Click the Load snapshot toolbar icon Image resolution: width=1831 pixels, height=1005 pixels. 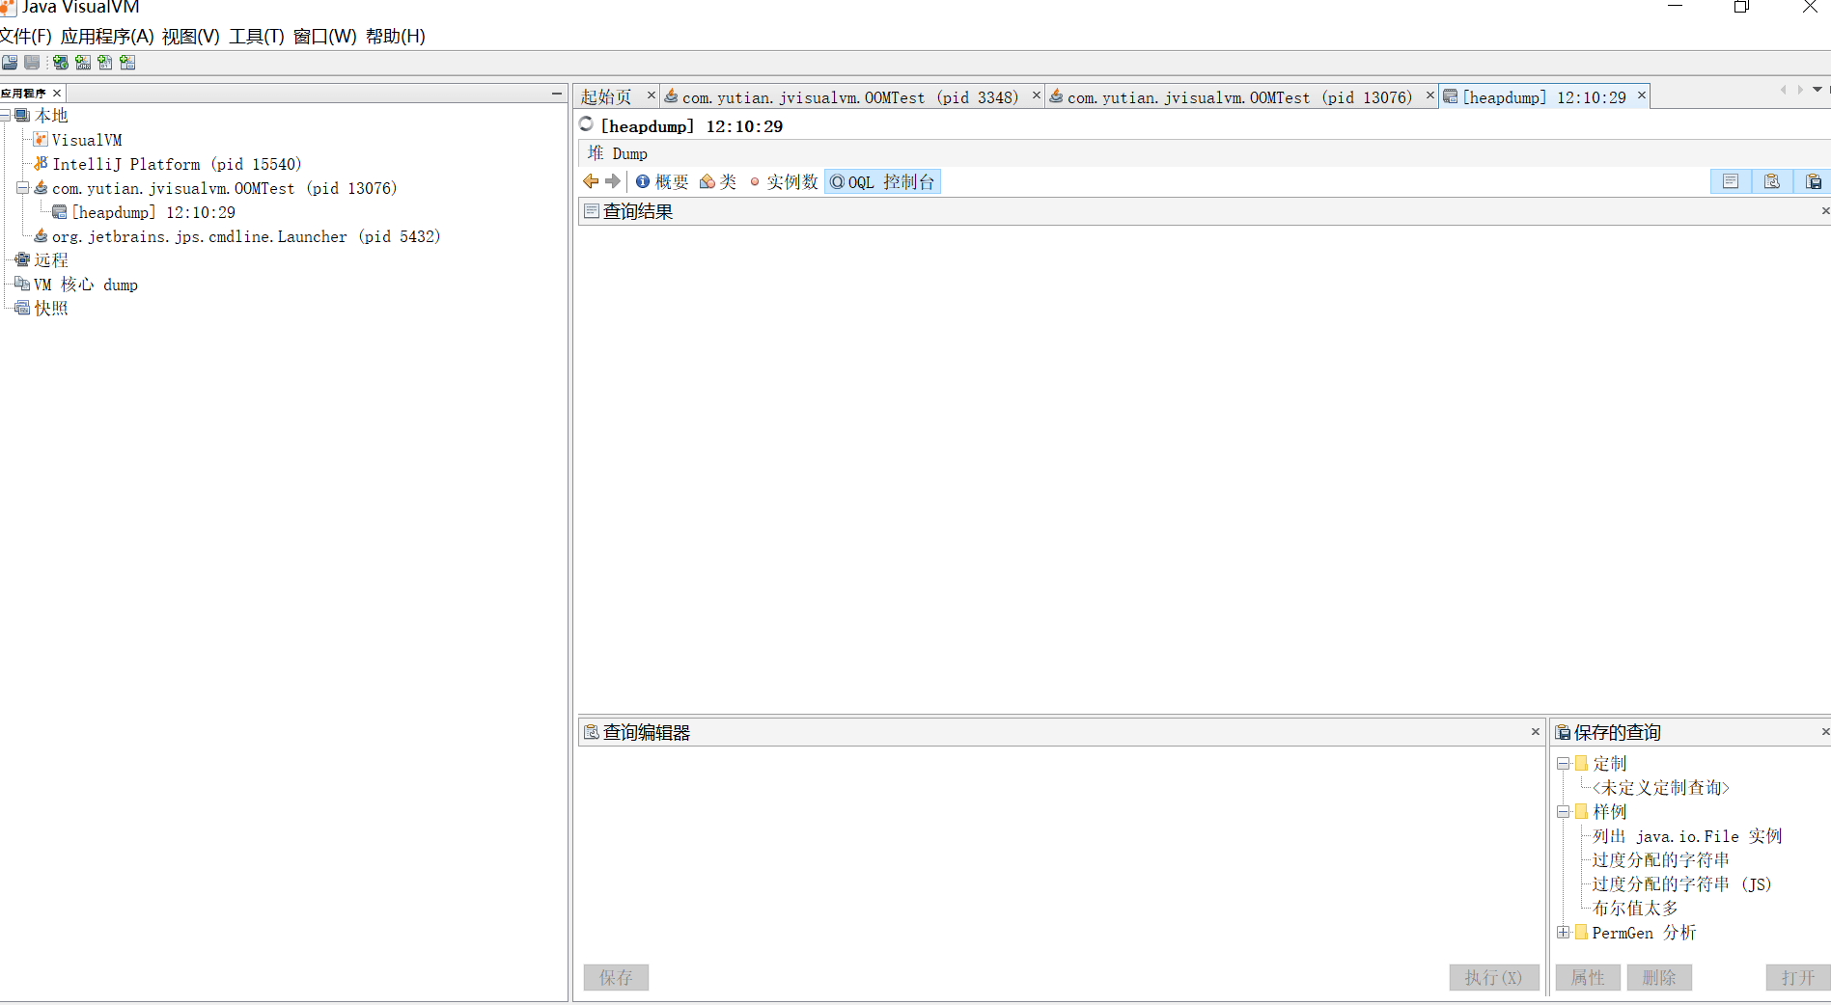[x=10, y=63]
